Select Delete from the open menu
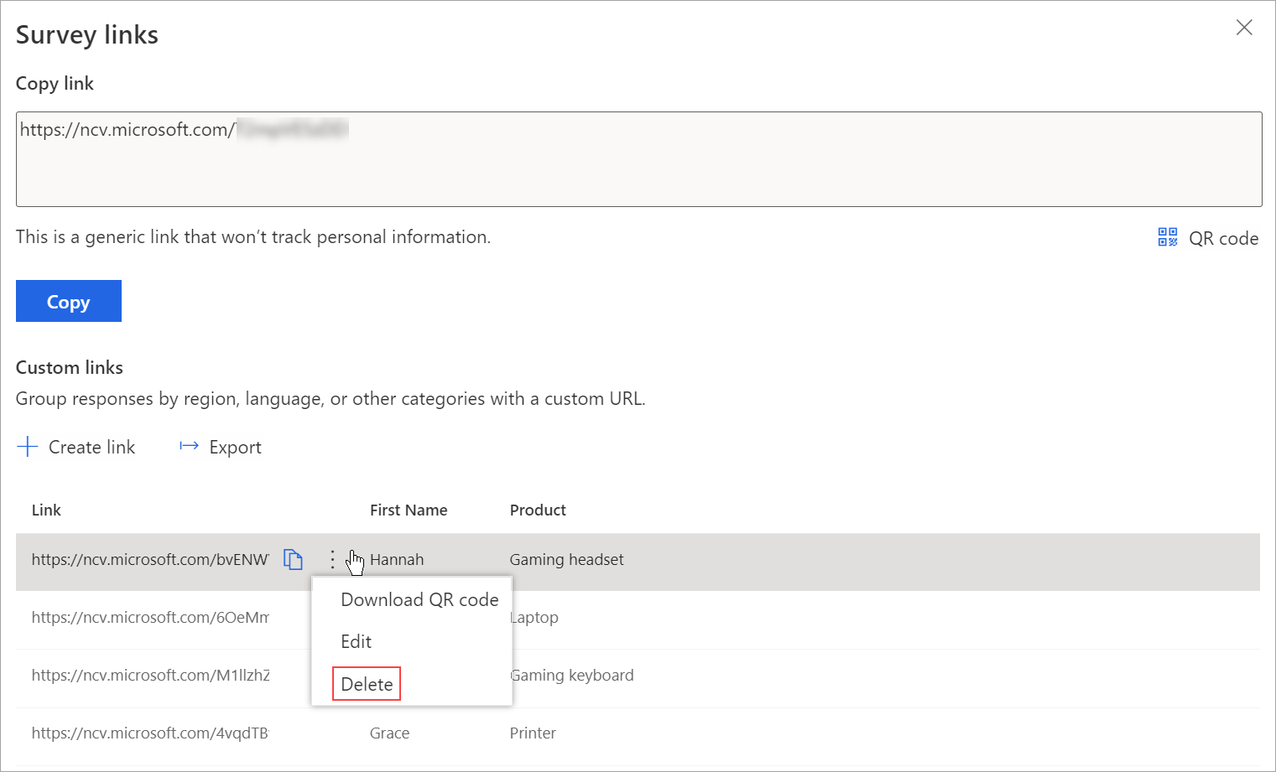This screenshot has width=1276, height=772. (366, 683)
